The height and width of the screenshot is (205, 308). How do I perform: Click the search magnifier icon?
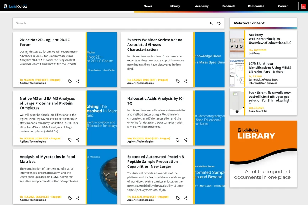[x=211, y=23]
